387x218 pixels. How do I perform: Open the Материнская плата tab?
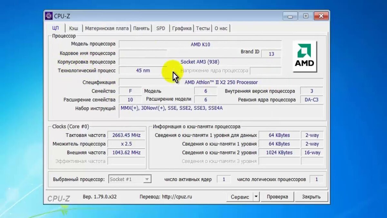[107, 28]
